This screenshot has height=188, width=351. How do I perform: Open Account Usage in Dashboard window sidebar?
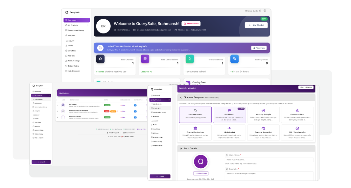click(x=77, y=61)
